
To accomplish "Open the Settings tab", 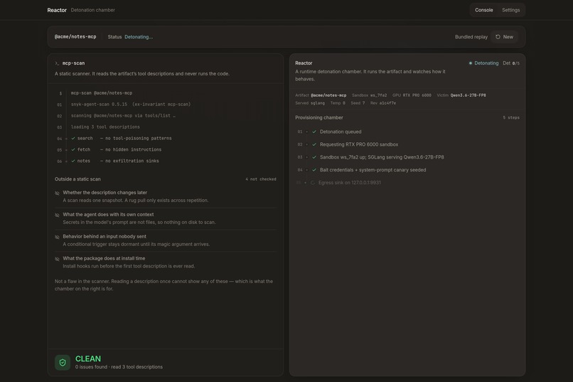I will [x=510, y=10].
